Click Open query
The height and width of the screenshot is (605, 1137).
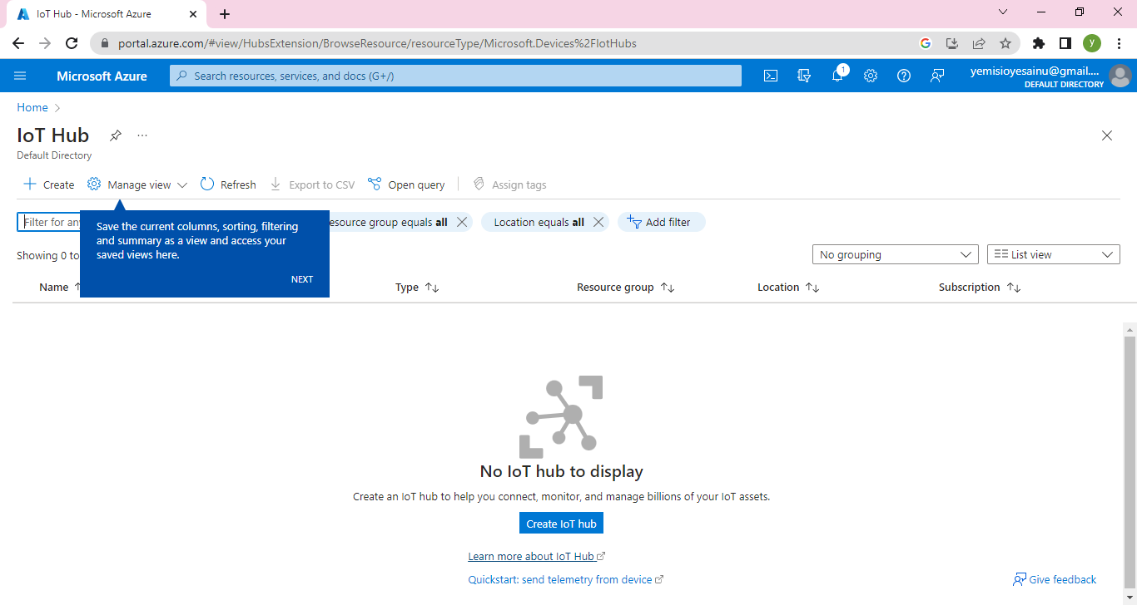406,184
